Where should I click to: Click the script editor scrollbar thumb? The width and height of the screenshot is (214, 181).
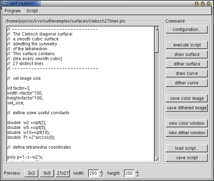(x=157, y=42)
